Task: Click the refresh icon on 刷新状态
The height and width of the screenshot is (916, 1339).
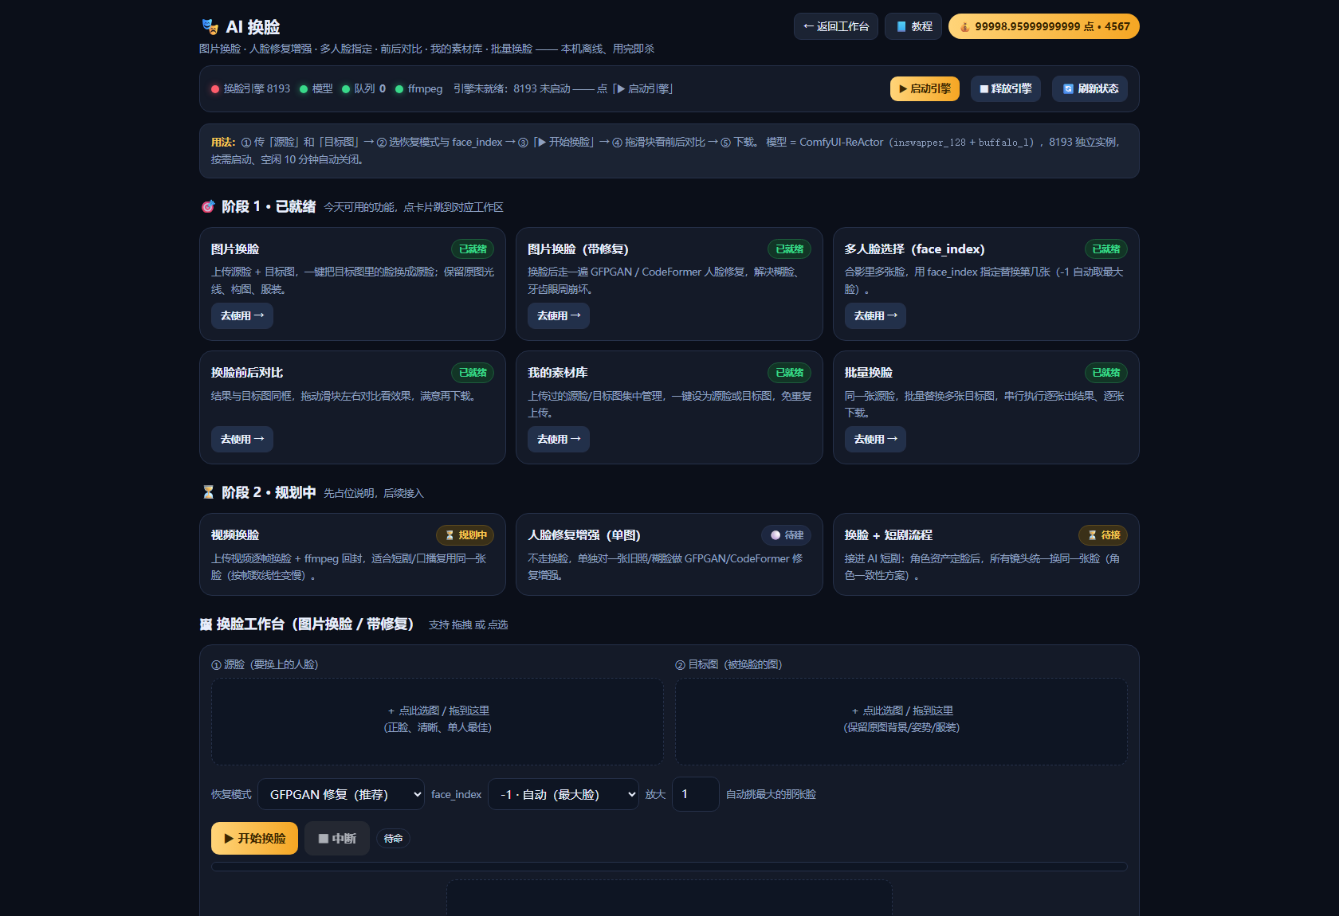Action: pos(1068,89)
